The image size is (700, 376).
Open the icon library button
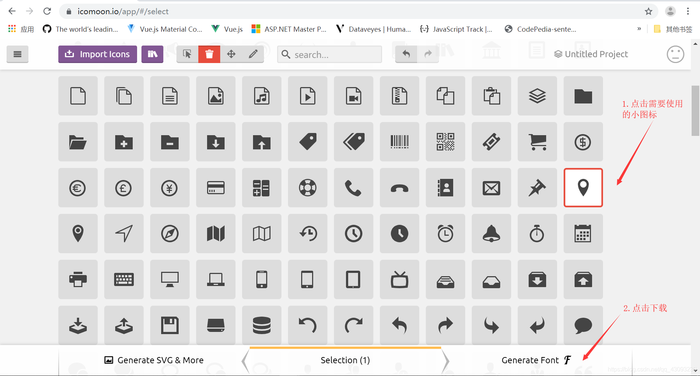click(x=152, y=54)
